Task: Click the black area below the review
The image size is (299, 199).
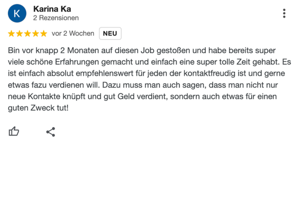Action: coord(149,173)
